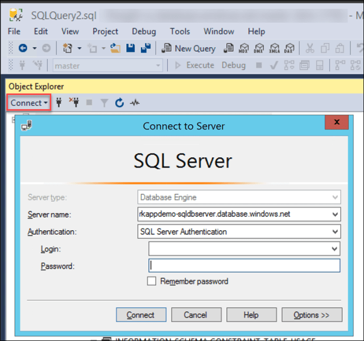Click the Refresh icon in Object Explorer
364x341 pixels.
(x=119, y=102)
